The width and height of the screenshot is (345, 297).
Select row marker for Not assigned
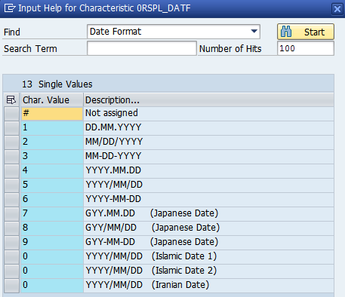tap(11, 114)
